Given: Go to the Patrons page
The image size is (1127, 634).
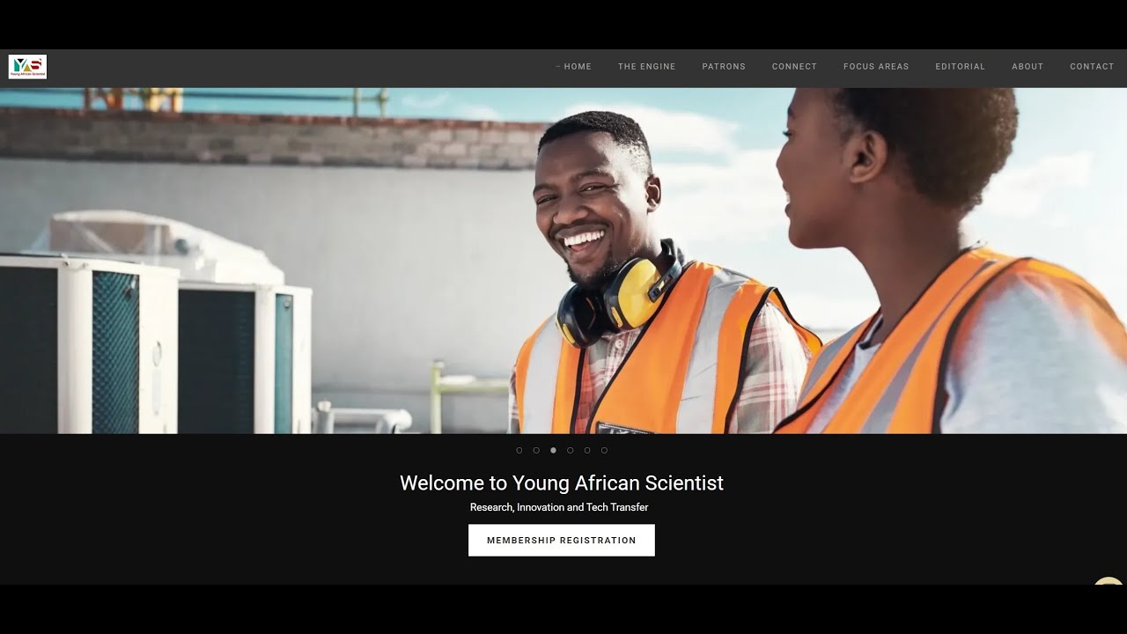Looking at the screenshot, I should click(724, 67).
